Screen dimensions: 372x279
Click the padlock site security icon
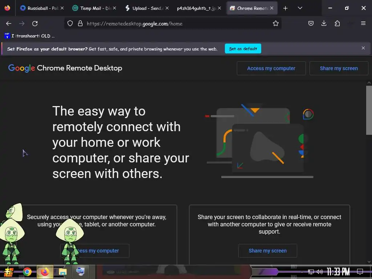(x=80, y=24)
